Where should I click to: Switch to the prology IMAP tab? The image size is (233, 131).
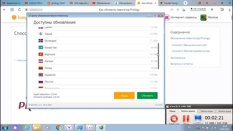tap(56, 3)
